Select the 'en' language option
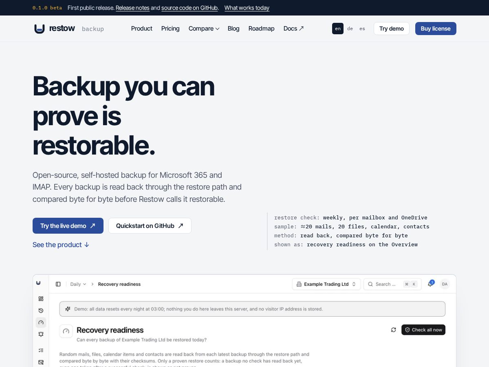The width and height of the screenshot is (489, 367). point(338,29)
